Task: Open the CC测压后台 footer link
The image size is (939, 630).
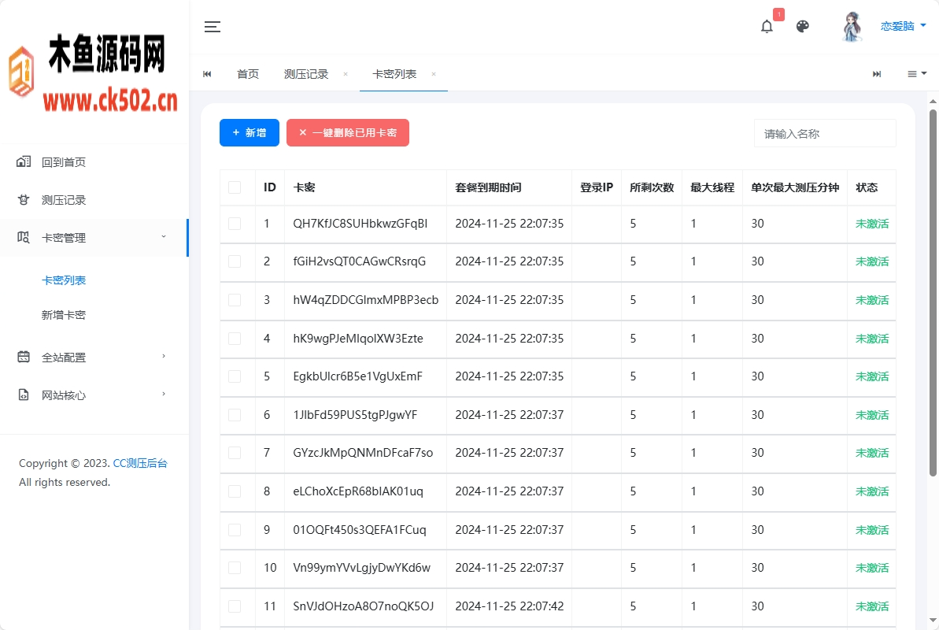Action: click(x=140, y=463)
